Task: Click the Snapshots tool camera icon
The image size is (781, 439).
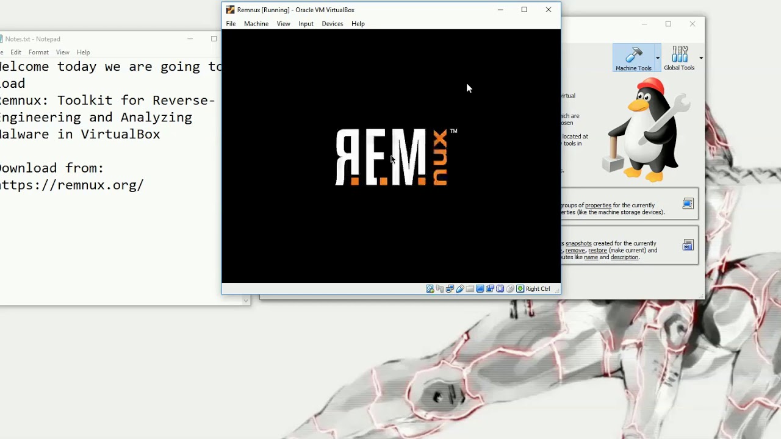Action: coord(688,245)
